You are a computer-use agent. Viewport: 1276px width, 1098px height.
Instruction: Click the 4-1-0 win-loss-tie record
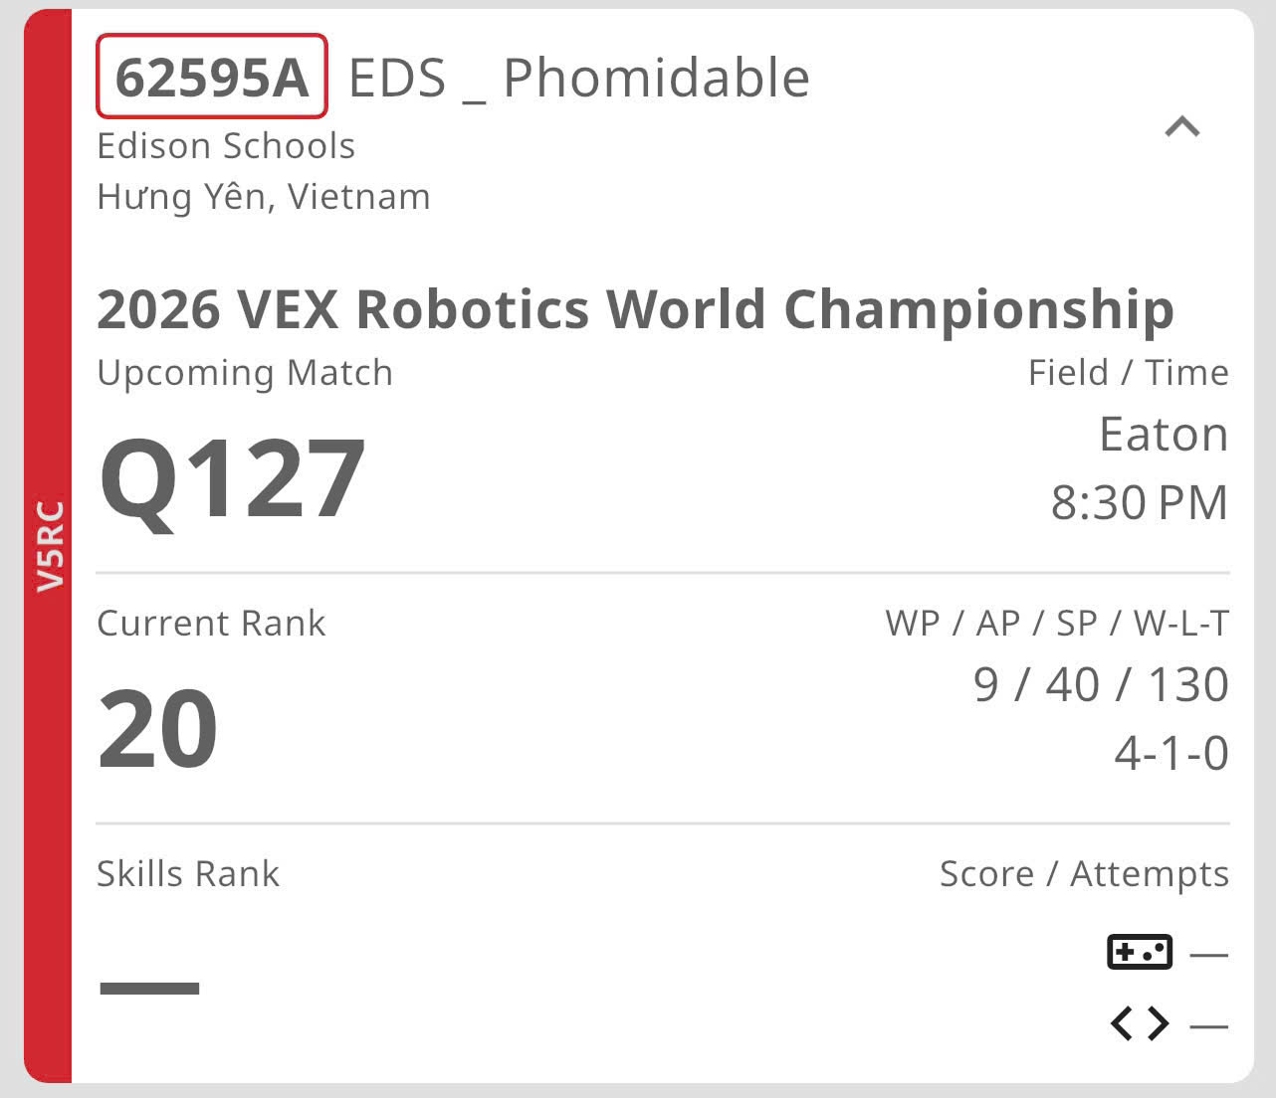coord(1171,753)
